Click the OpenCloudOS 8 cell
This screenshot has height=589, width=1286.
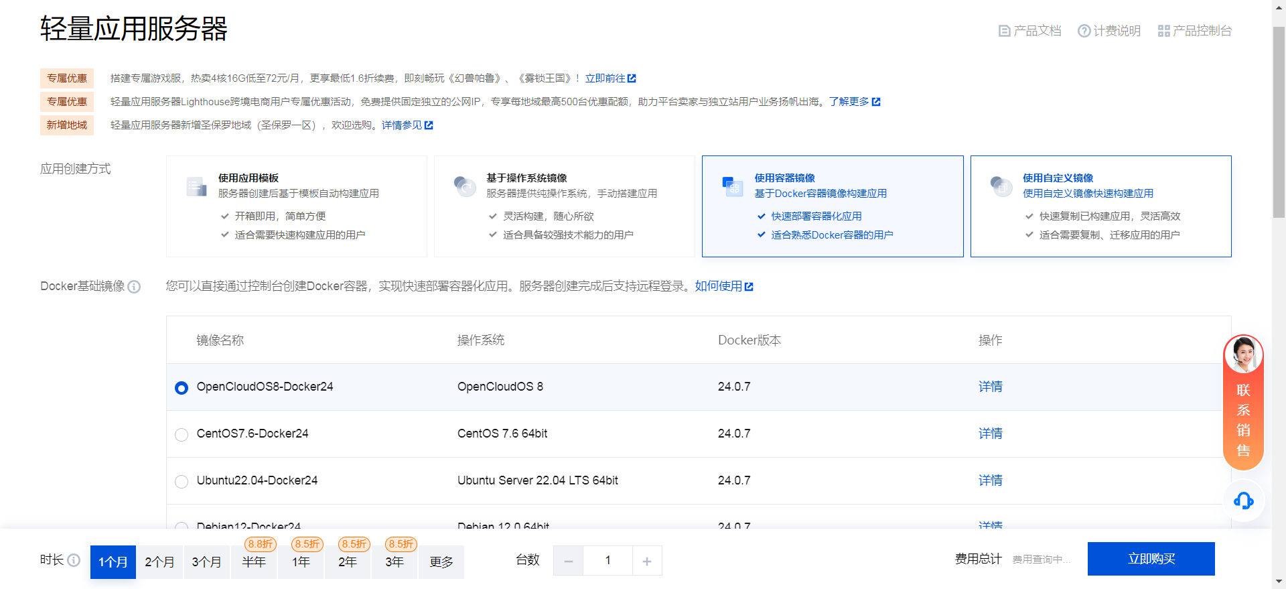pos(500,387)
